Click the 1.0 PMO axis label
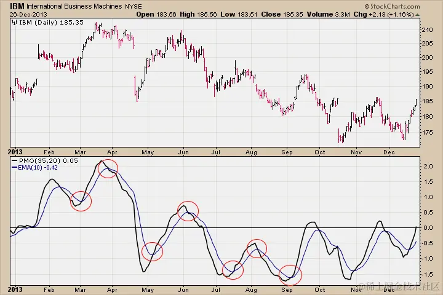The height and width of the screenshot is (295, 443). 428,197
